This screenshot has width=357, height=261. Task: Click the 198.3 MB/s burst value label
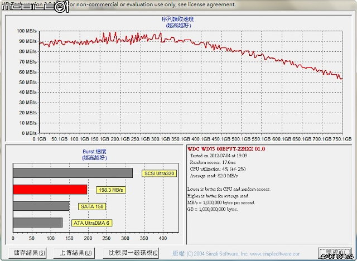112,190
